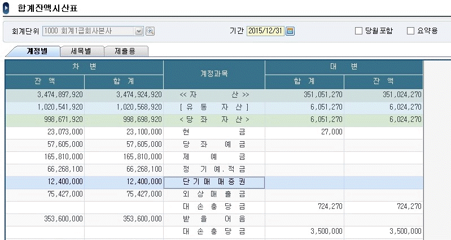Image resolution: width=451 pixels, height=240 pixels.
Task: Click the << 자산 >> category row
Action: tap(214, 94)
